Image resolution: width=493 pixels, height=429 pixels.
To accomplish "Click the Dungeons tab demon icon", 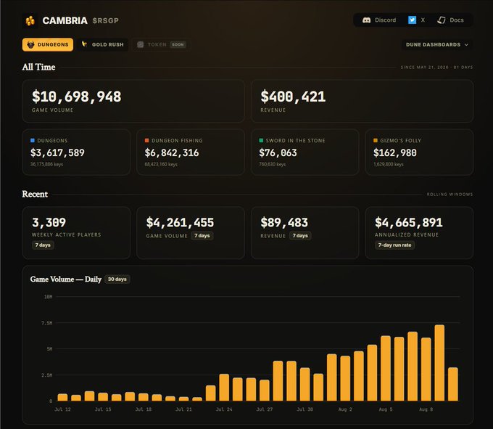I will coord(30,45).
